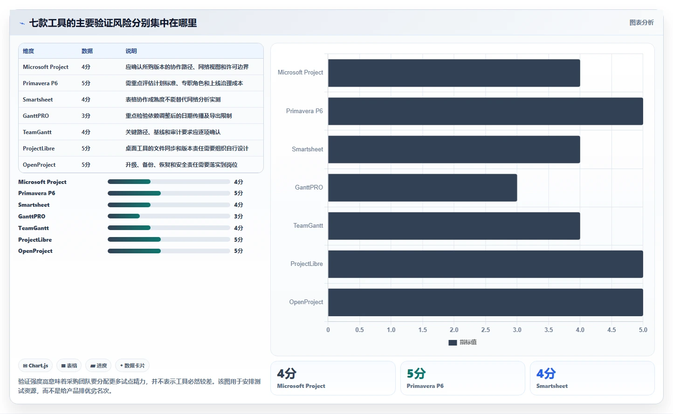Image resolution: width=673 pixels, height=414 pixels.
Task: Click the progress list label TeamGantt
Action: 34,228
